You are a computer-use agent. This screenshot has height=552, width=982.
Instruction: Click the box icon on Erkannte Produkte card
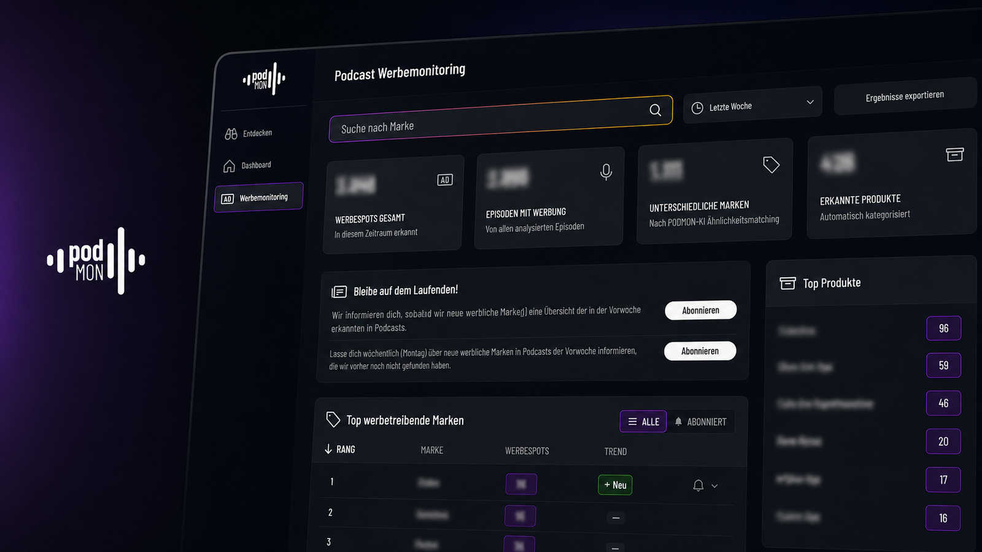point(954,154)
